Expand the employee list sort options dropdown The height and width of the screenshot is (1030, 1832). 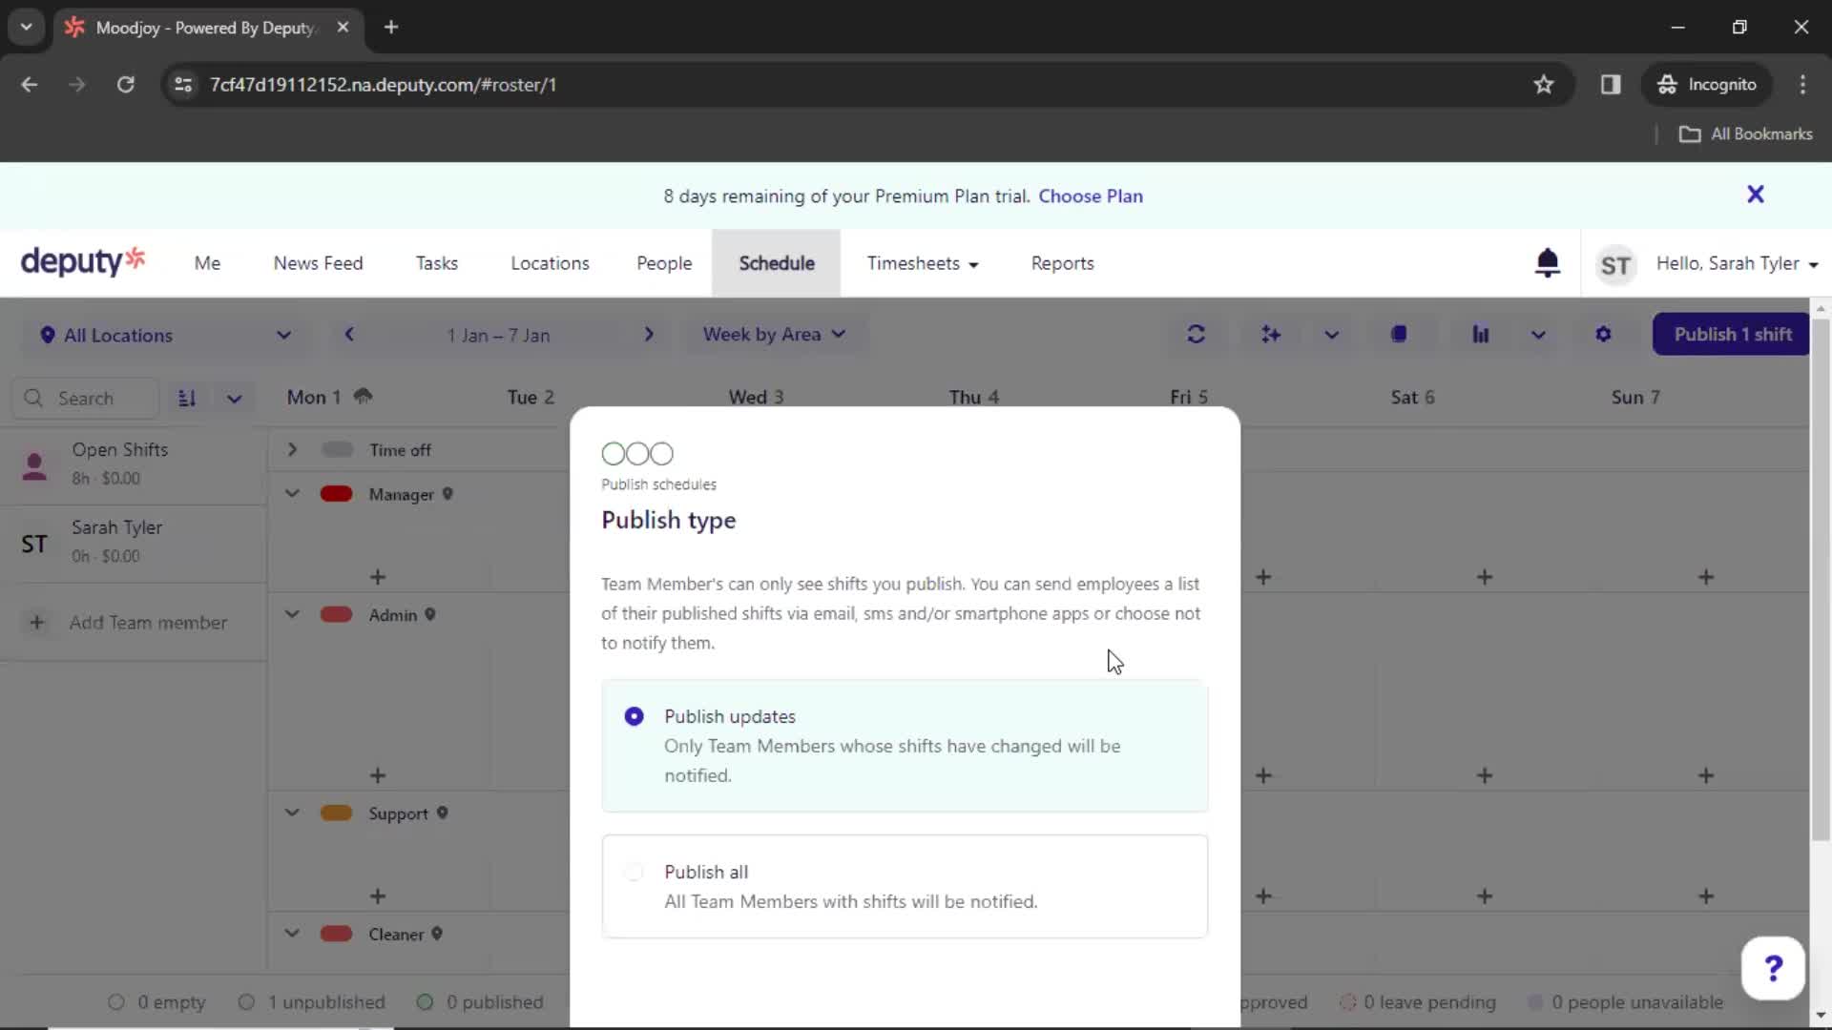point(233,398)
